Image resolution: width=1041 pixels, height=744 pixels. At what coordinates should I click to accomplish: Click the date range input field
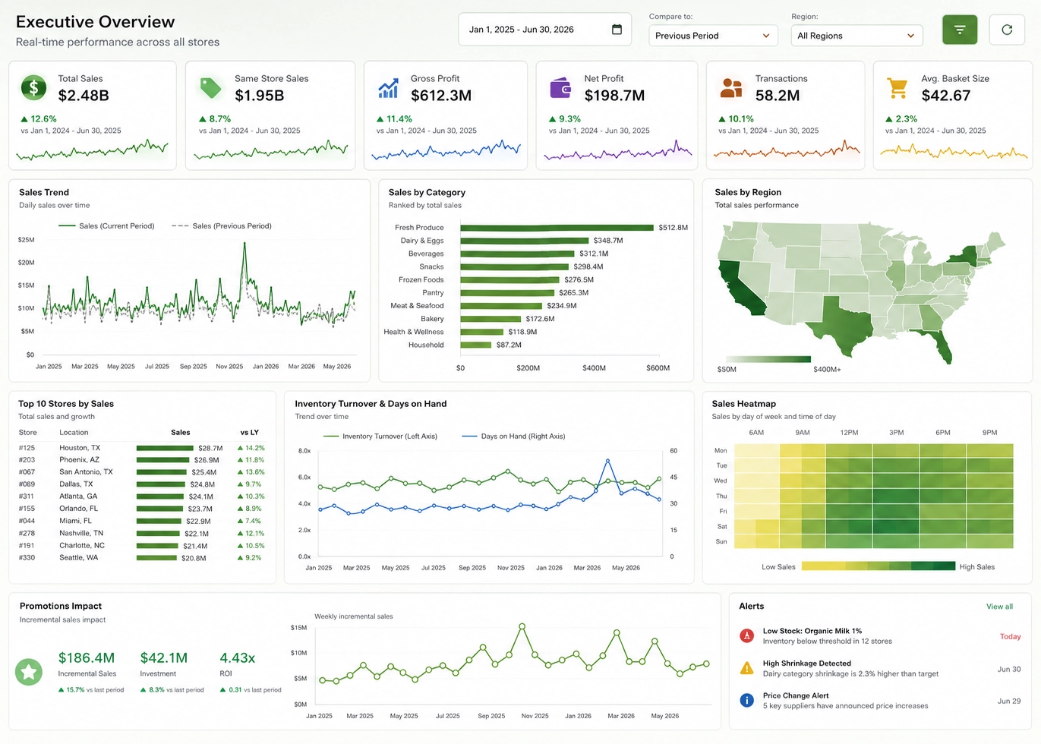(x=544, y=30)
